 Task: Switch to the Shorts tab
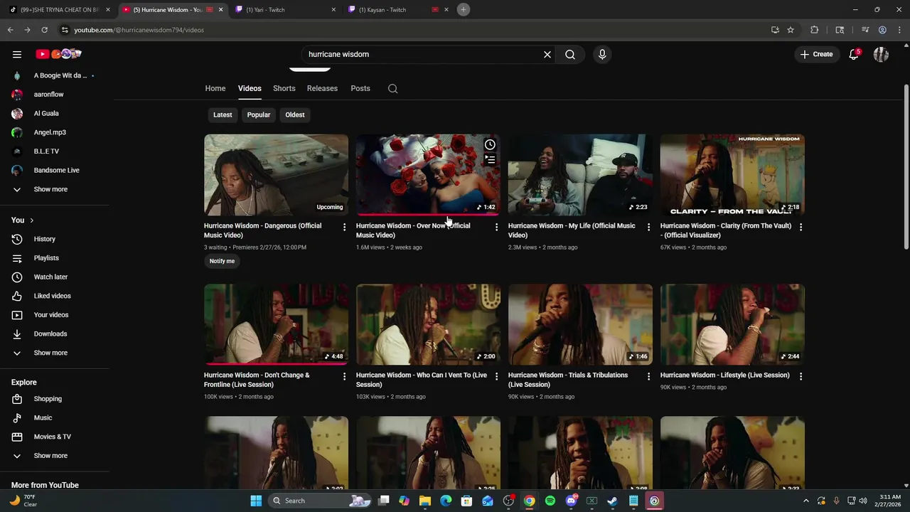click(284, 88)
